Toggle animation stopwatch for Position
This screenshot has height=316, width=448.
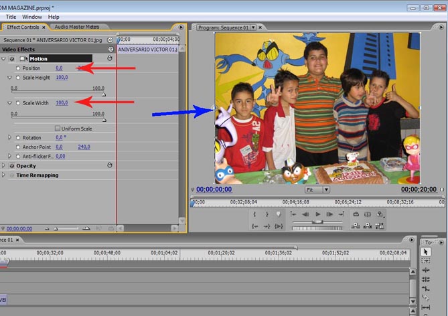tap(18, 68)
